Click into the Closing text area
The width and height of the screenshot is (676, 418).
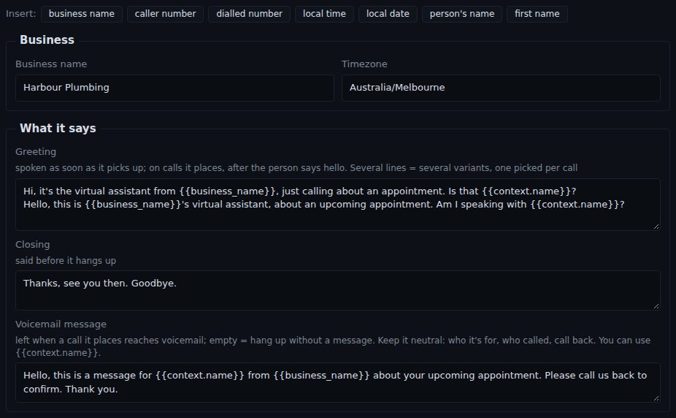(x=338, y=290)
